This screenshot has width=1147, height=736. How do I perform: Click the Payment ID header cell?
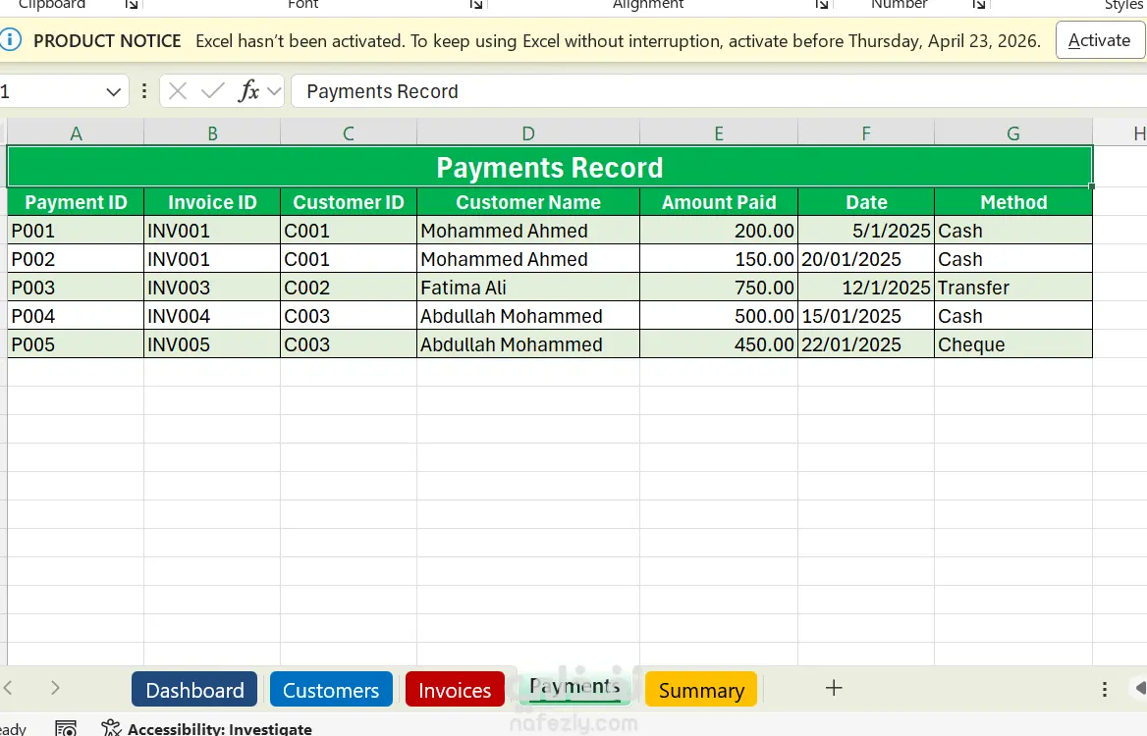[x=76, y=202]
